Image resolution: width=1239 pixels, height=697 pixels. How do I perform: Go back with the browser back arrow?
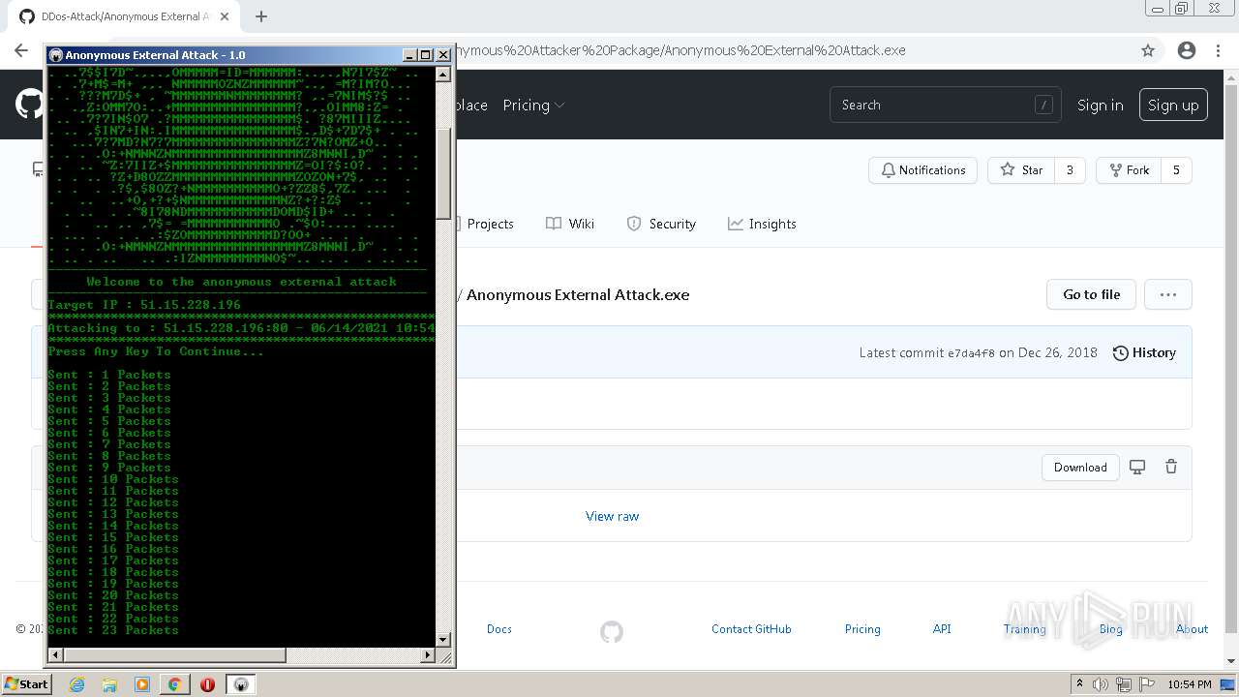point(21,50)
